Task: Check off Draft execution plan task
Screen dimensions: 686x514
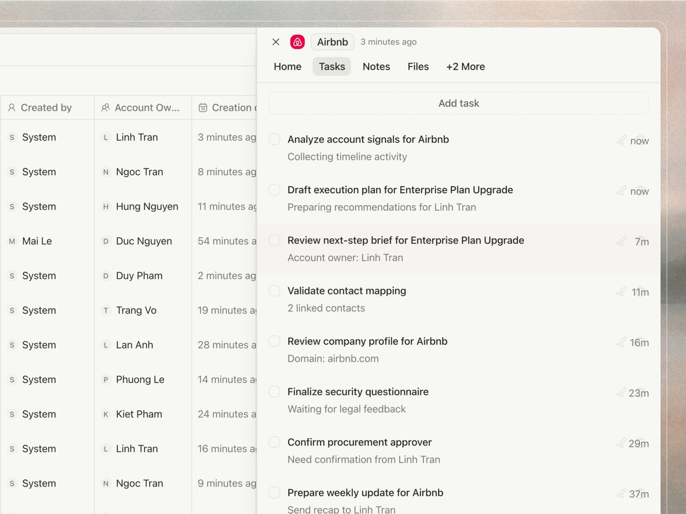Action: [274, 190]
